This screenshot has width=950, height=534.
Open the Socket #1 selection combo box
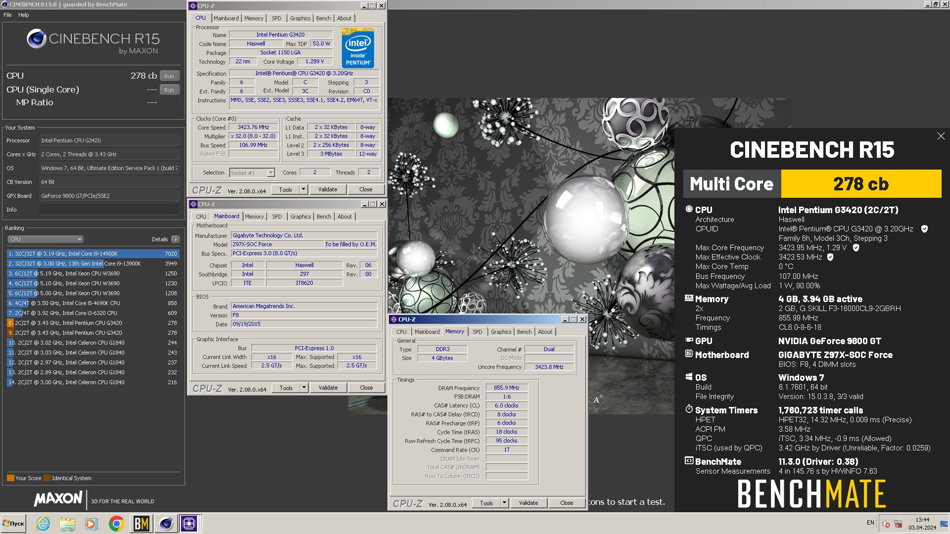[x=252, y=173]
